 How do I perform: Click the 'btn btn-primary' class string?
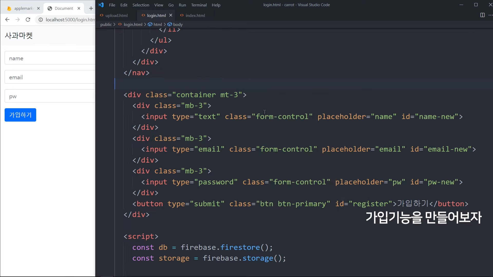pyautogui.click(x=293, y=204)
